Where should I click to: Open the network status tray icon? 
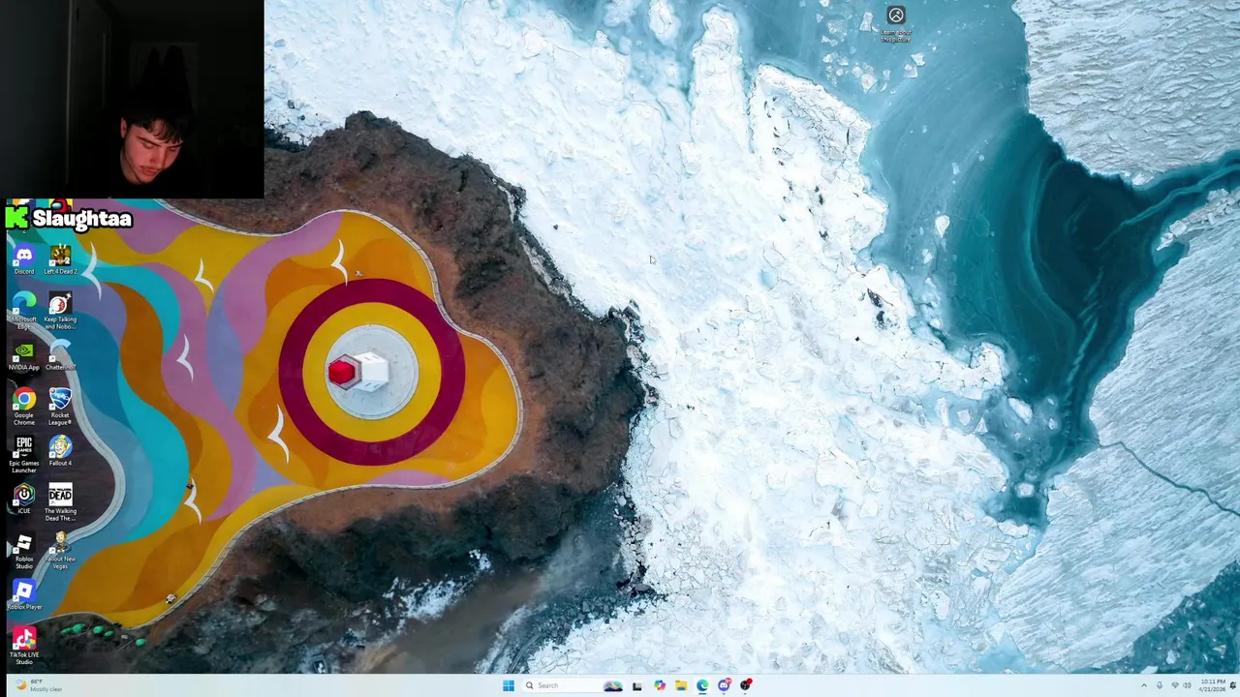click(1175, 685)
